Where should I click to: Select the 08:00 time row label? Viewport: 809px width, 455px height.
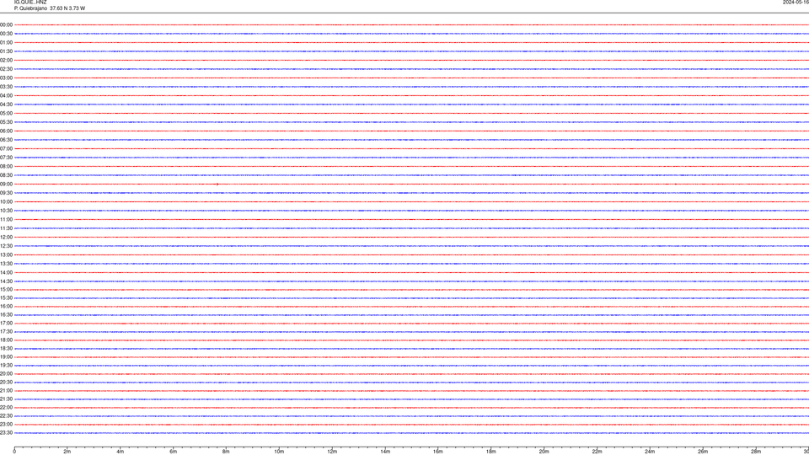[6, 166]
